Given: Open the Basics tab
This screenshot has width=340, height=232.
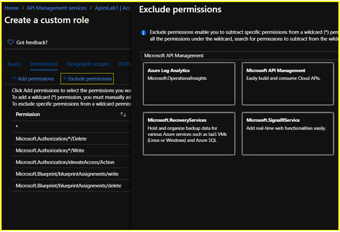Looking at the screenshot, I should 14,64.
